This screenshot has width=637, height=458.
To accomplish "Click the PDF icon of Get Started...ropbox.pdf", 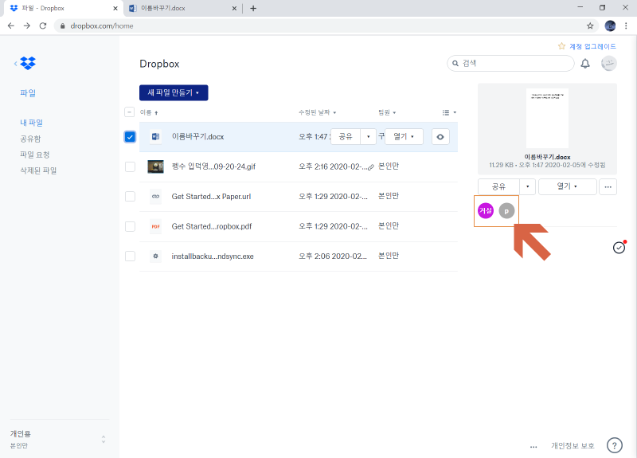I will click(x=155, y=226).
